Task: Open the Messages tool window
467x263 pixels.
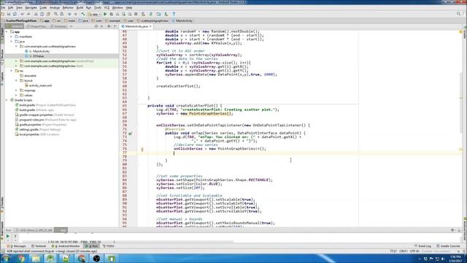Action: [x=18, y=246]
